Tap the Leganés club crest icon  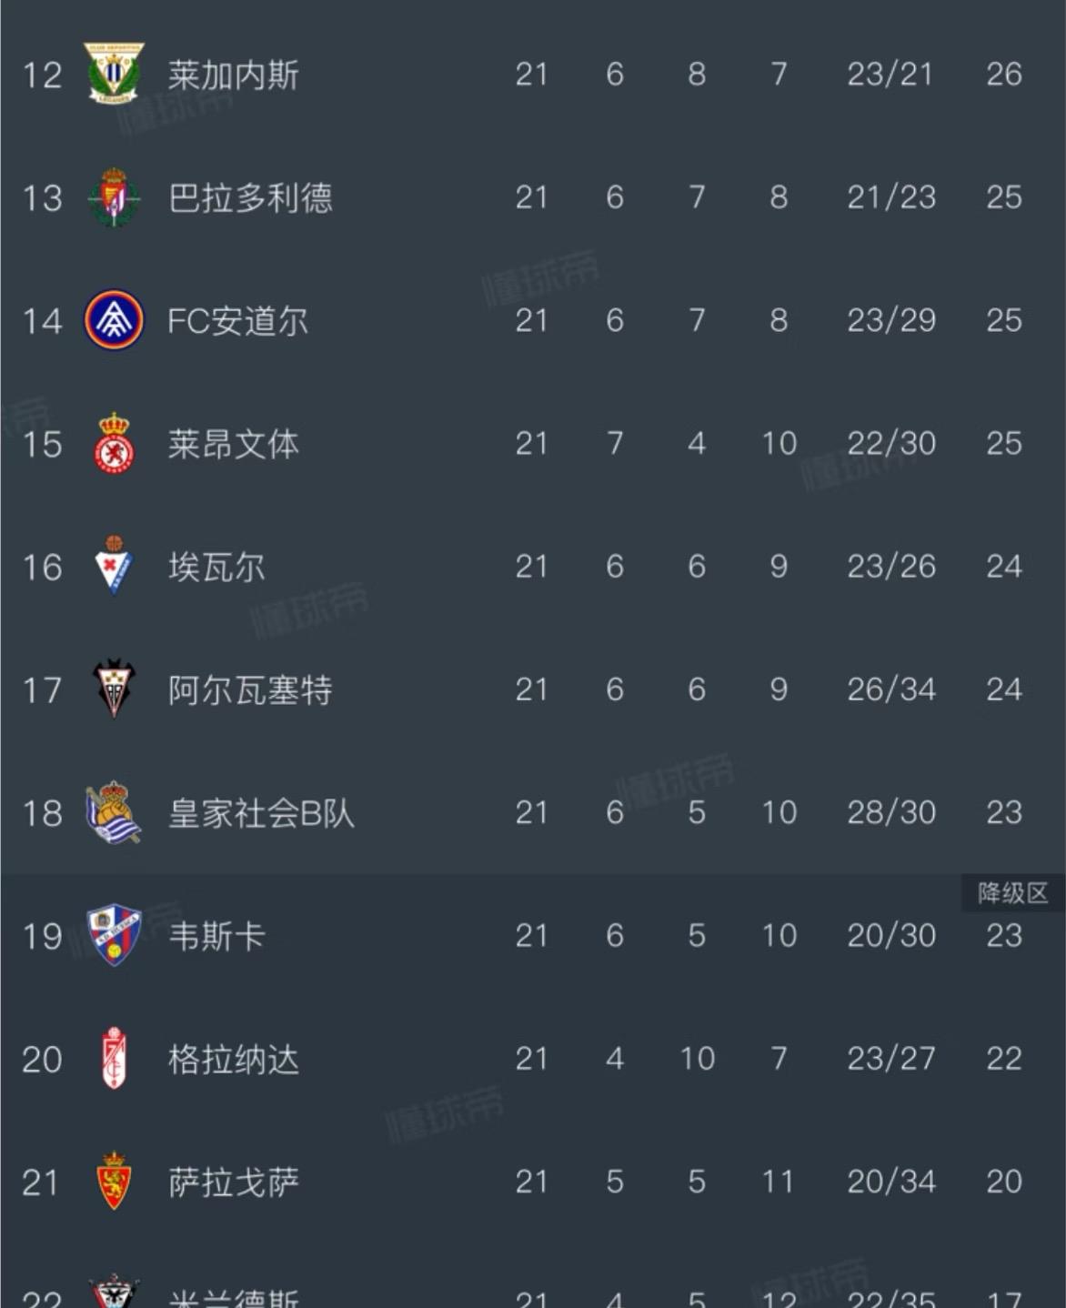tap(114, 74)
